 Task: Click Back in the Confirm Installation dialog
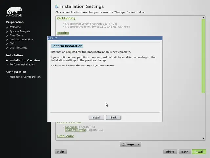pos(114,118)
